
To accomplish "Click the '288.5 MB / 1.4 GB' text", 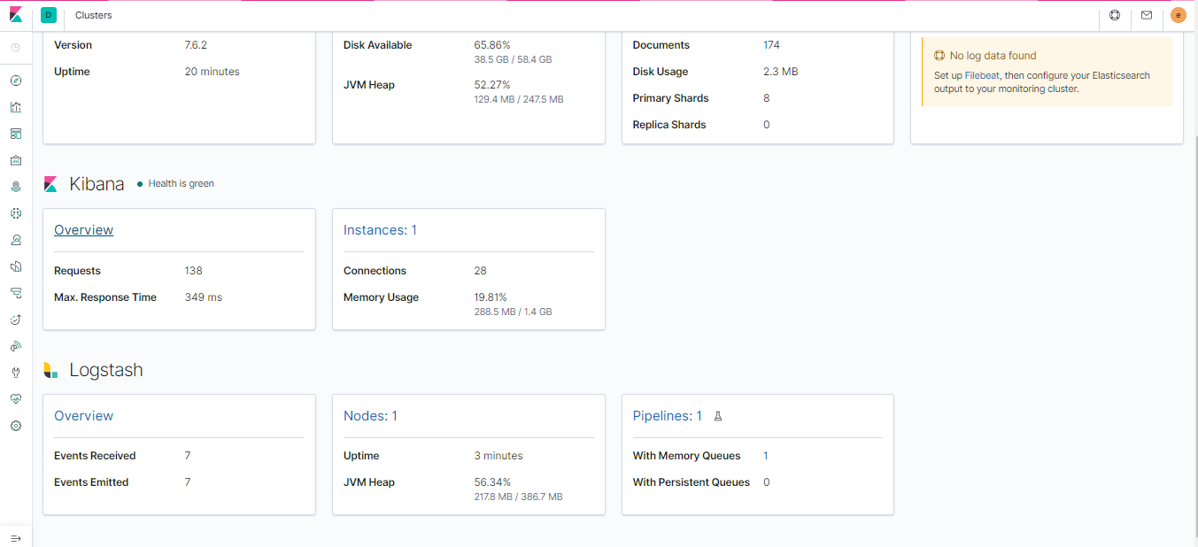I will [514, 312].
